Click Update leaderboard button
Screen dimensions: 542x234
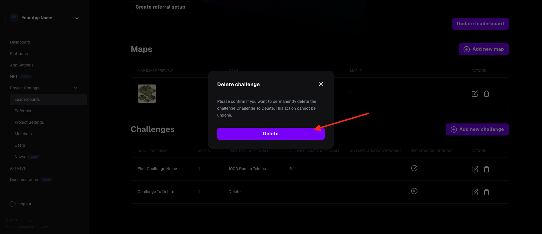[480, 24]
